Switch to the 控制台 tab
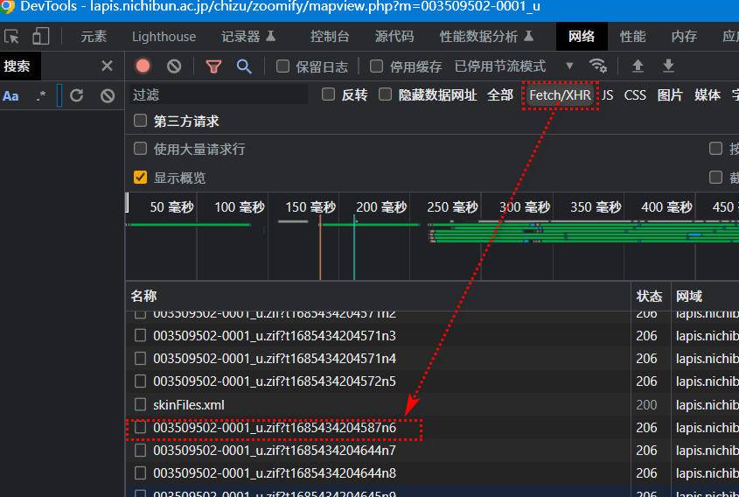 pos(330,37)
